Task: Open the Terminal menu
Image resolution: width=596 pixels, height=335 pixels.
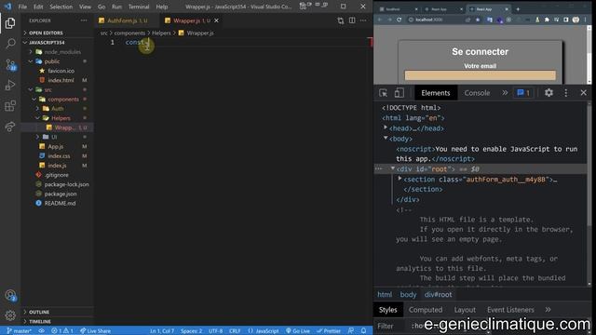Action: coord(139,7)
